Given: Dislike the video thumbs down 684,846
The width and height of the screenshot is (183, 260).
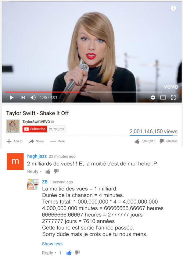Looking at the screenshot, I should (x=168, y=141).
